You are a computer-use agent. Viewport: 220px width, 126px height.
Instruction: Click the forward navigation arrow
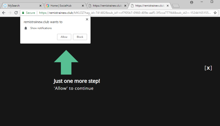click(10, 13)
